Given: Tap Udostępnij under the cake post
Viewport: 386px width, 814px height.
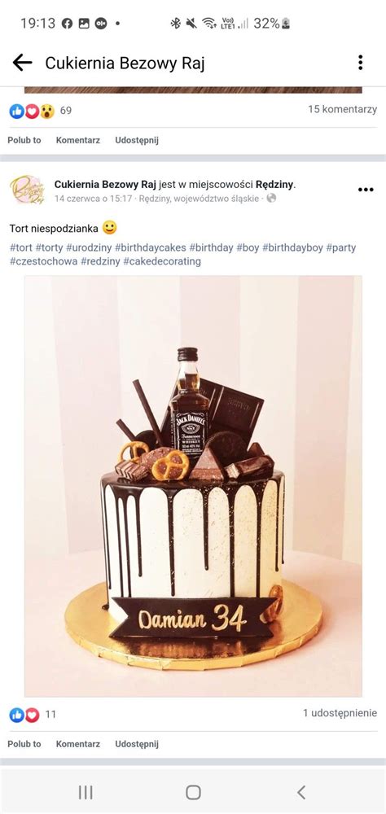Looking at the screenshot, I should [x=137, y=744].
